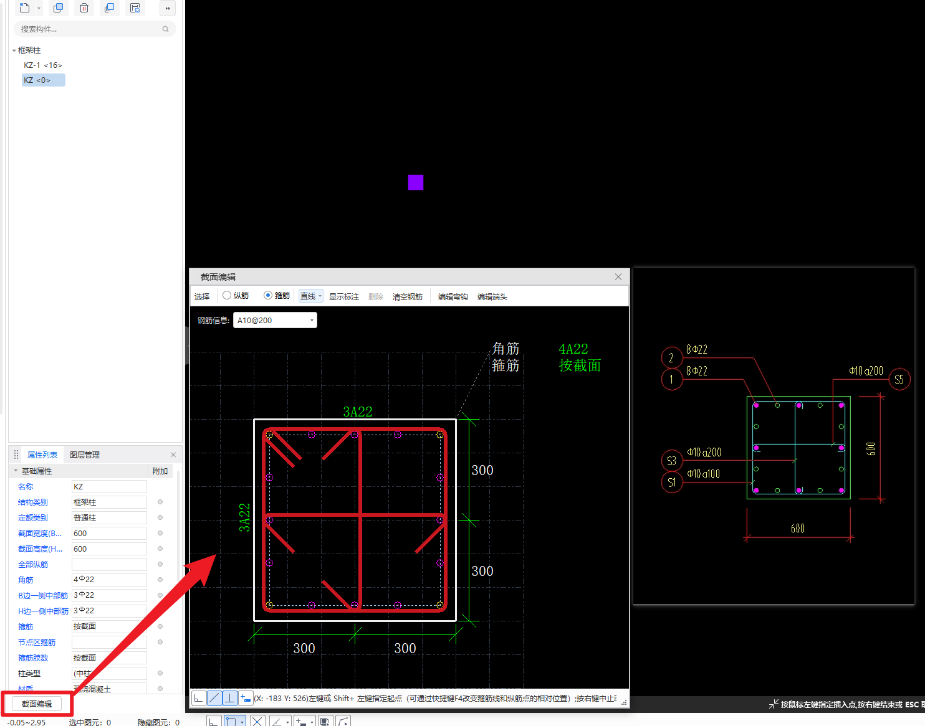The width and height of the screenshot is (925, 726).
Task: Select the KZ <0> tree item
Action: pyautogui.click(x=43, y=80)
